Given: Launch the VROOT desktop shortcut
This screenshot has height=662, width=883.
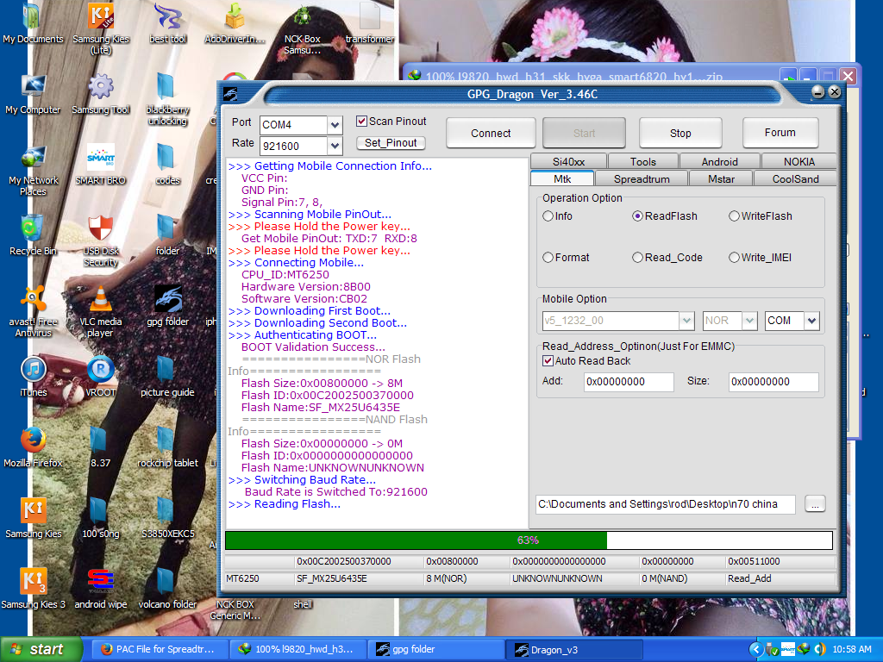Looking at the screenshot, I should pyautogui.click(x=101, y=370).
